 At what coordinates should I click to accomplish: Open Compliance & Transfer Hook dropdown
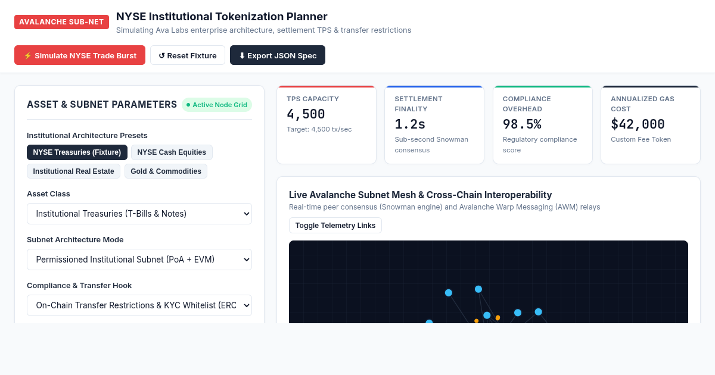[x=139, y=305]
